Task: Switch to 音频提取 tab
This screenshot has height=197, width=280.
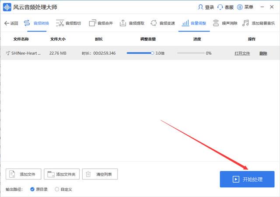Action: (x=132, y=23)
